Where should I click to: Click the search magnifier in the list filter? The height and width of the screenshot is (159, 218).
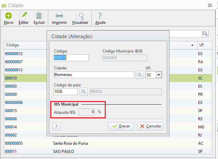pyautogui.click(x=205, y=34)
